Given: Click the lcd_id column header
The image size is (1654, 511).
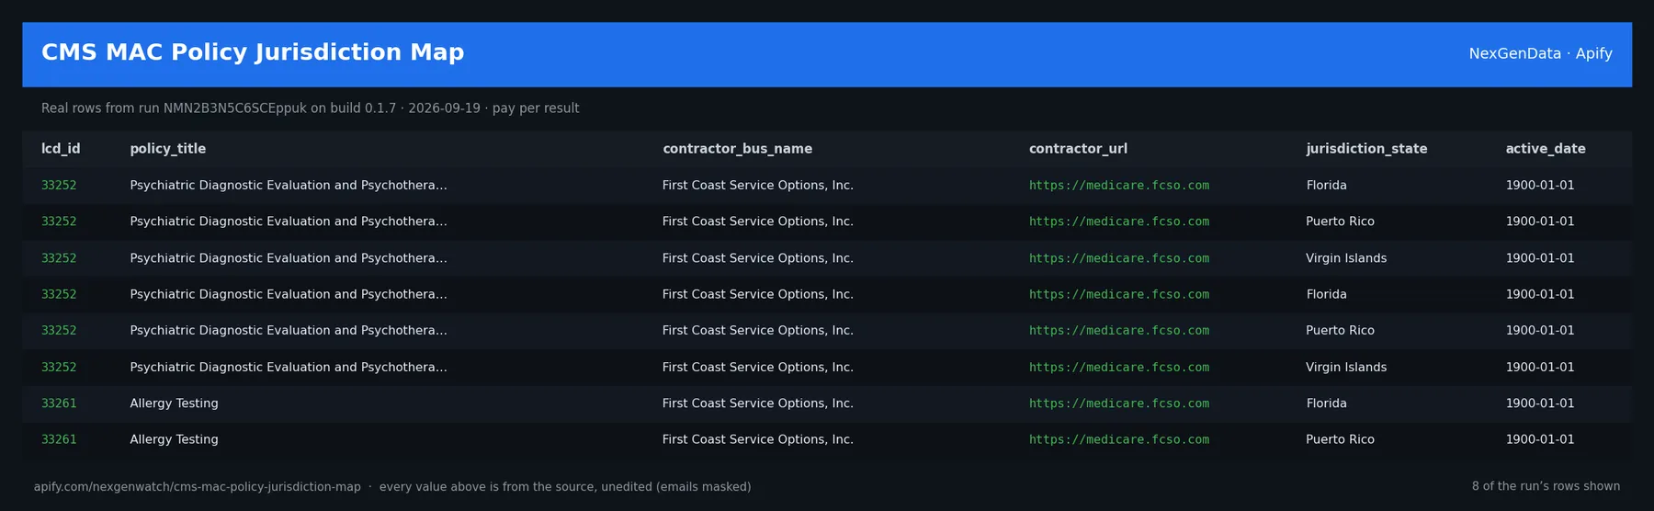Looking at the screenshot, I should 61,149.
